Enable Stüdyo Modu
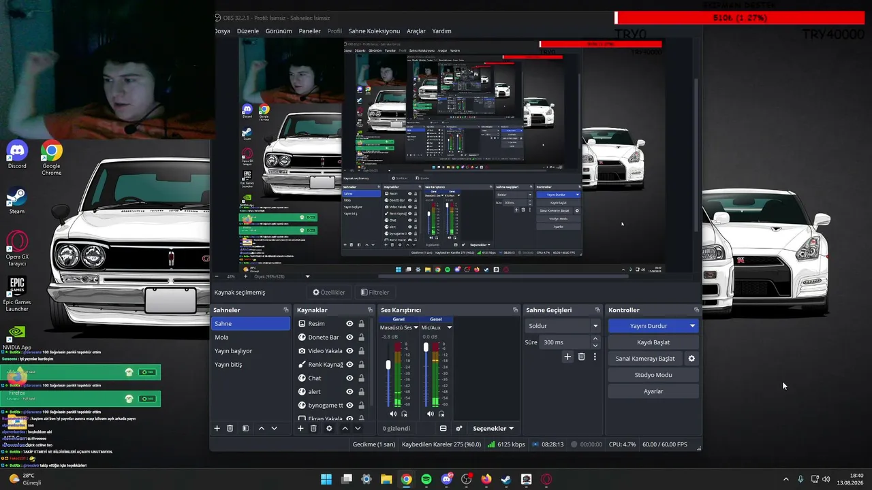 (x=653, y=375)
